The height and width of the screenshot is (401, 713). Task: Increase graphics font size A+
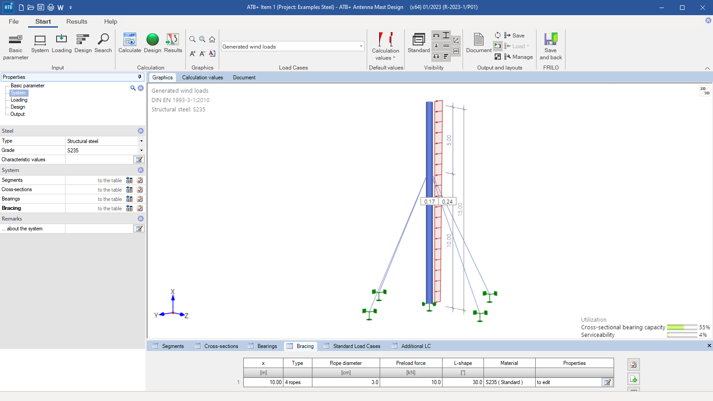193,53
